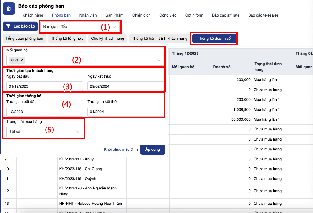The width and height of the screenshot is (313, 213).
Task: Click the Thời gian kết thúc month field
Action: [125, 112]
